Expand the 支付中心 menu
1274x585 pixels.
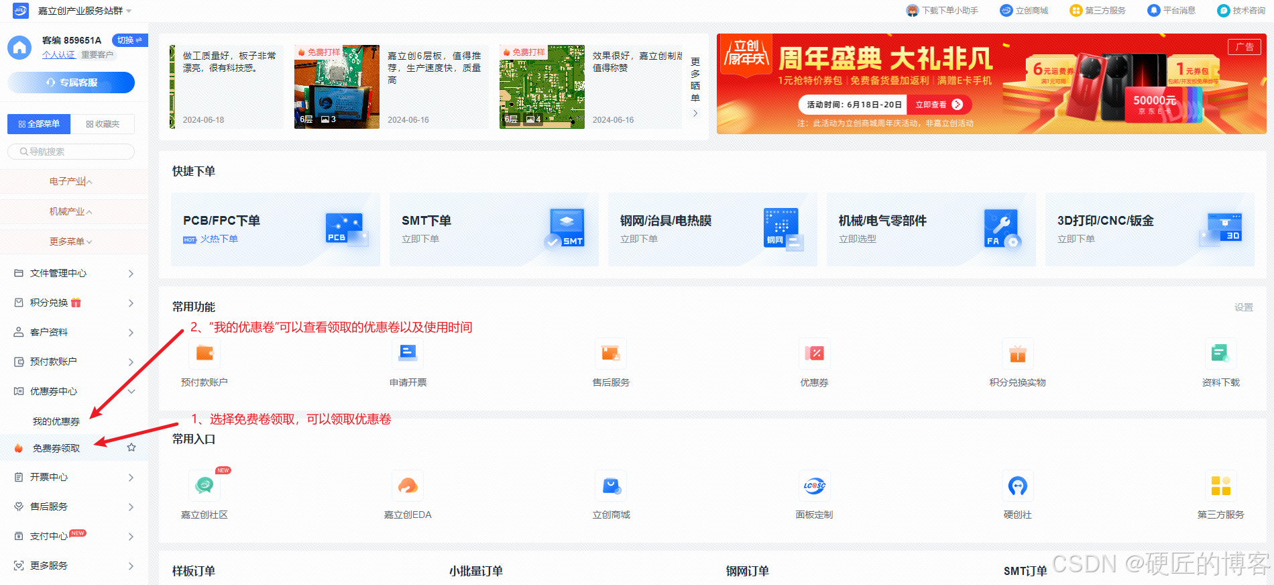click(74, 536)
